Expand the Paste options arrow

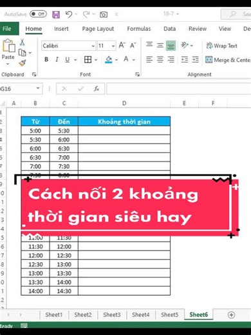coord(8,64)
